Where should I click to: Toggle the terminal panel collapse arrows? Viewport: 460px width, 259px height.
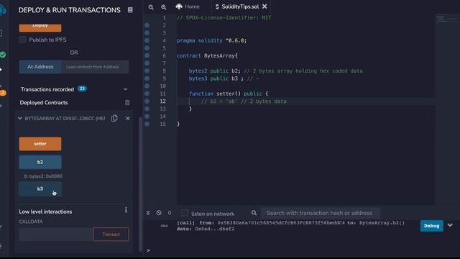148,213
